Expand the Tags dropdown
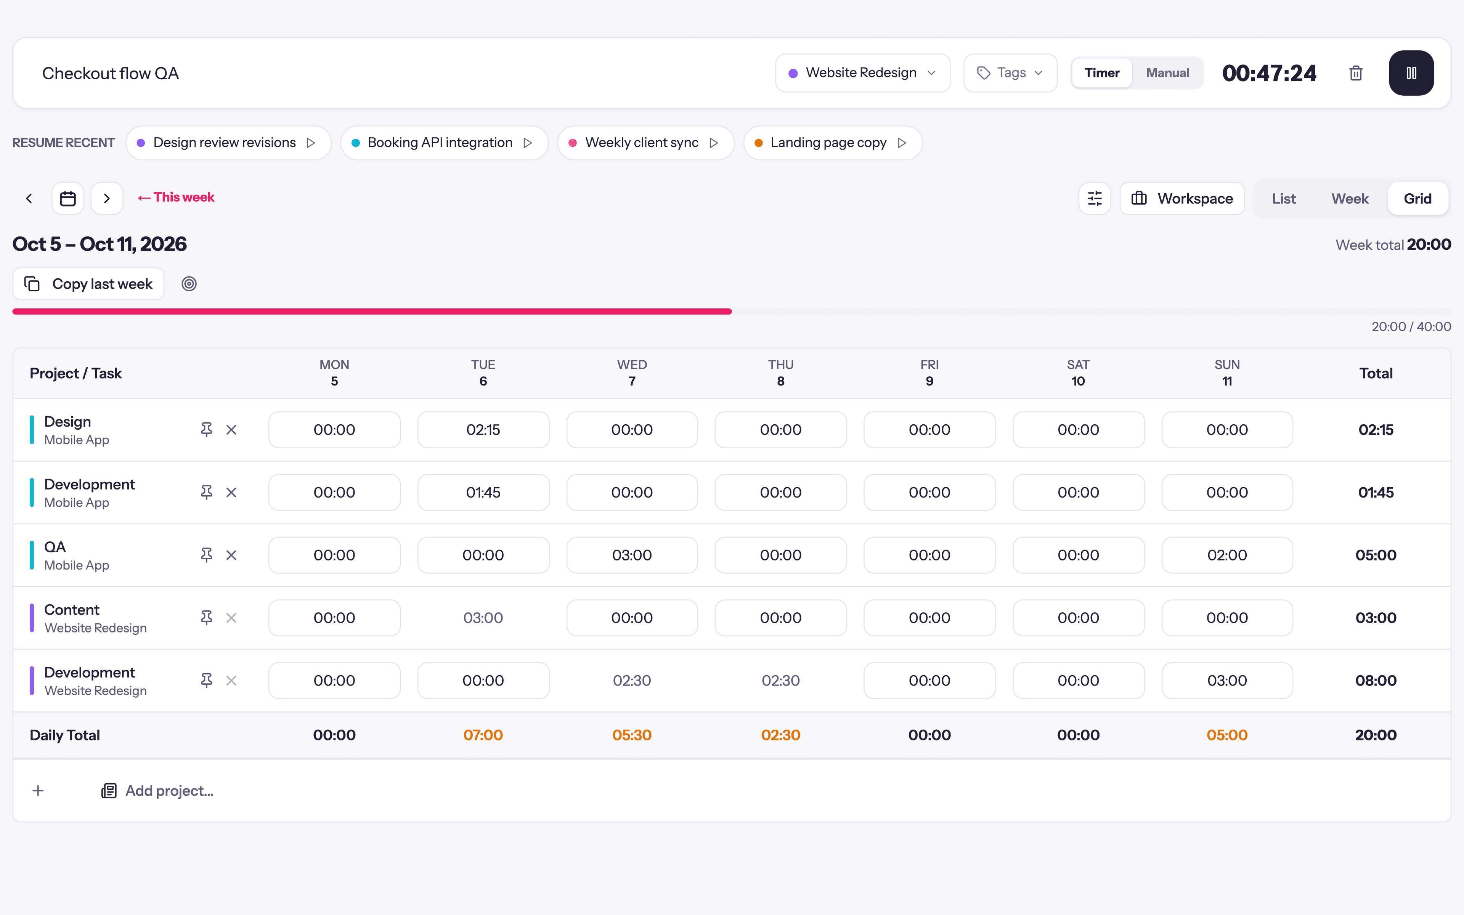 (x=1010, y=73)
